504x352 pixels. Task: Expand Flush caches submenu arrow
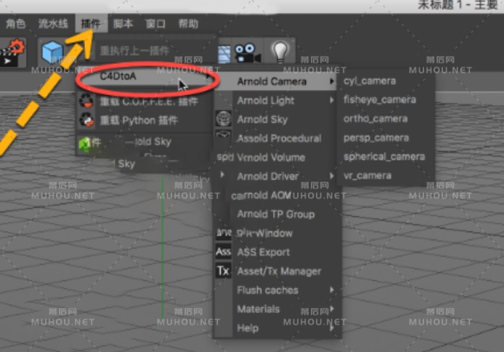[x=332, y=290]
